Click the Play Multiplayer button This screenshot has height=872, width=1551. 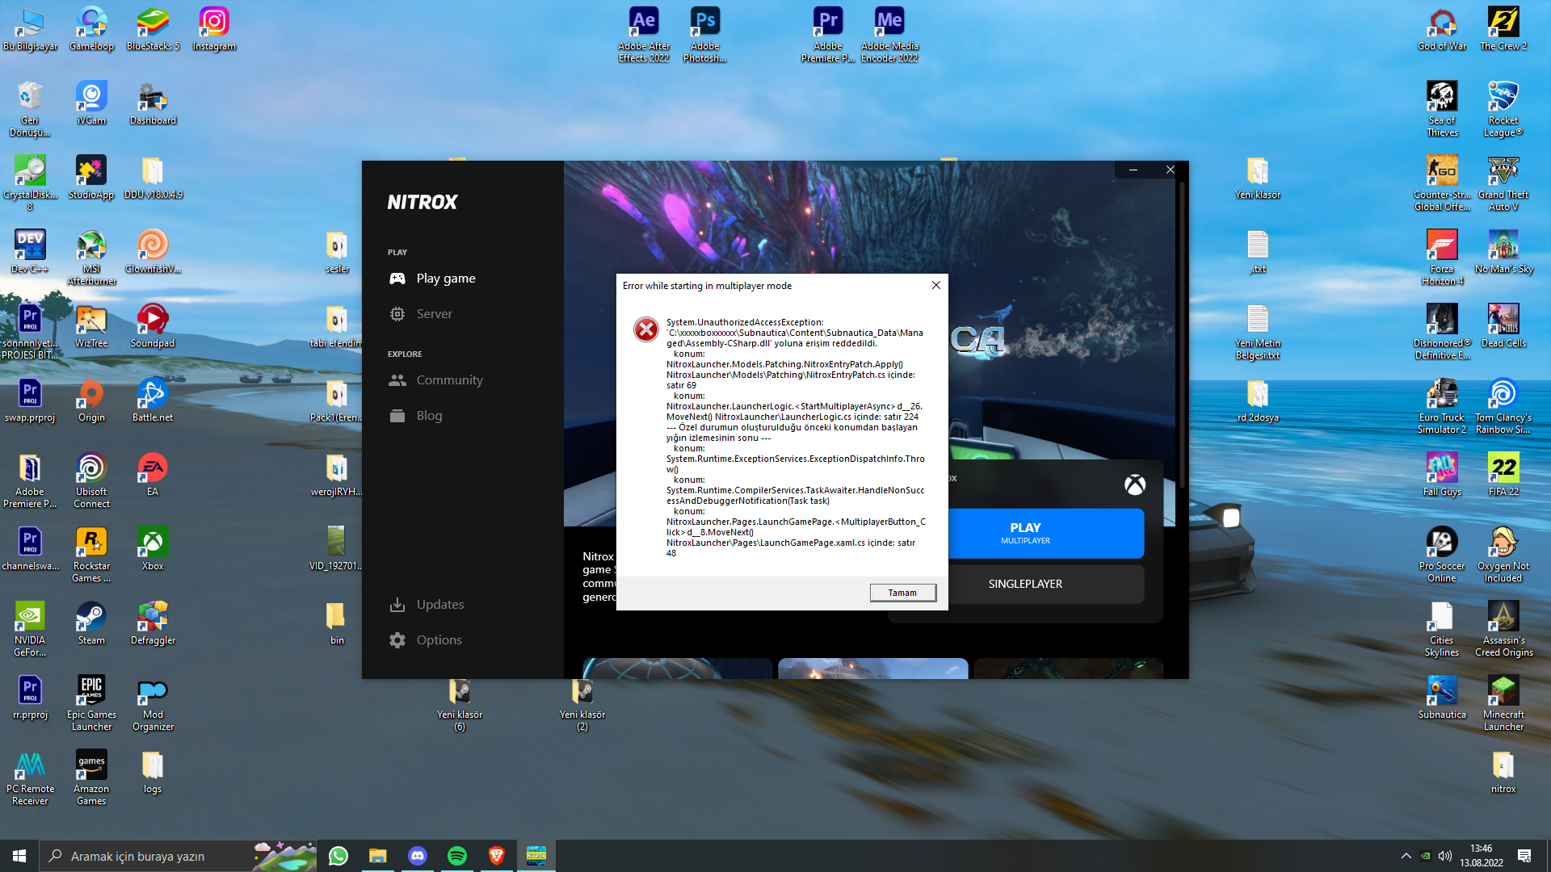click(1046, 533)
